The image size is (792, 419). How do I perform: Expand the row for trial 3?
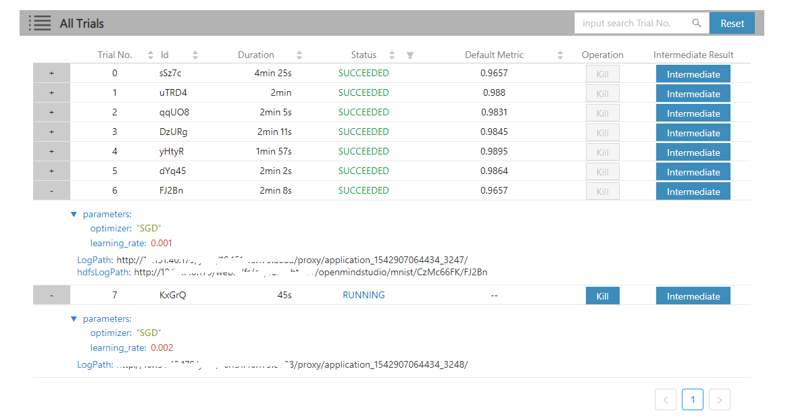pos(51,132)
